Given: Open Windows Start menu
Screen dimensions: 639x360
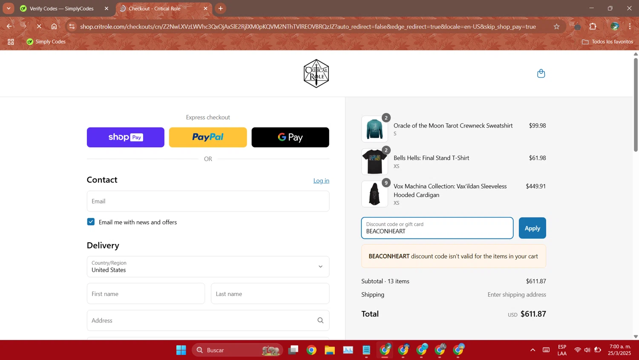Looking at the screenshot, I should coord(181,350).
